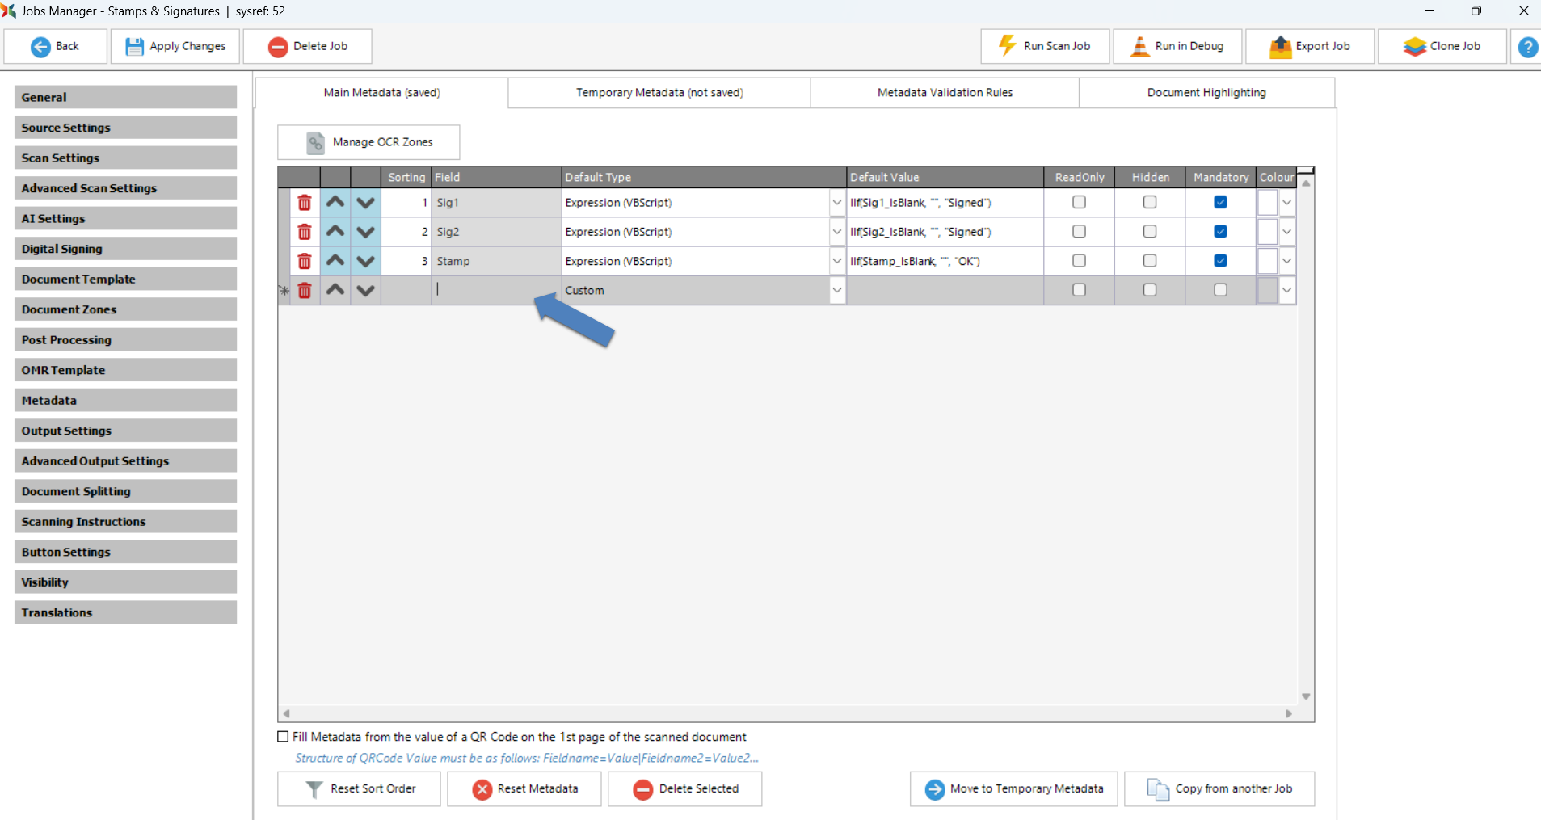1541x820 pixels.
Task: Click the Run Scan Job lightning icon
Action: tap(1007, 46)
